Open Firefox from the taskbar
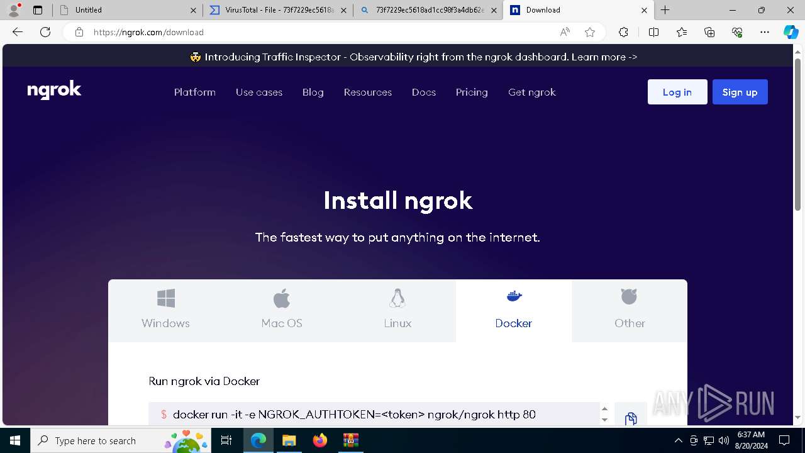Screen dimensions: 805x453 (x=320, y=440)
